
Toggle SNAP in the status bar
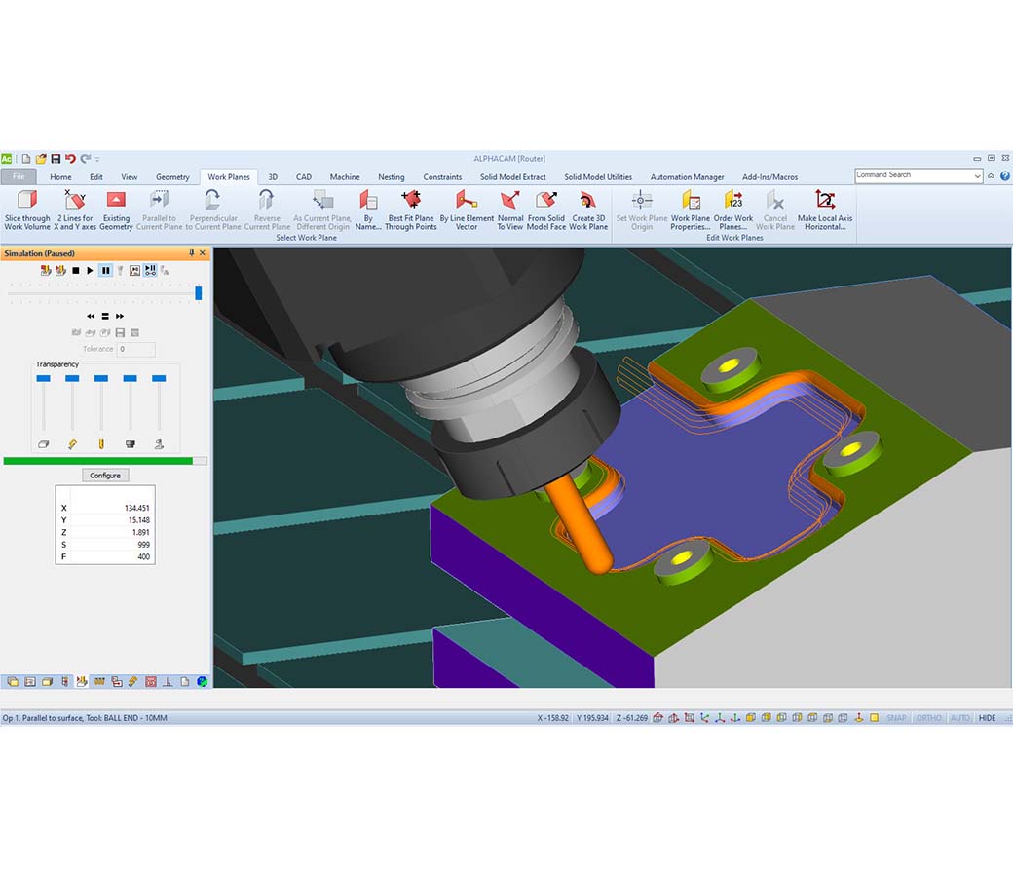896,718
